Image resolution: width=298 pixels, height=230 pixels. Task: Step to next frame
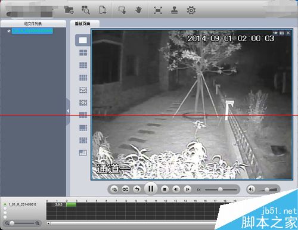[187, 189]
